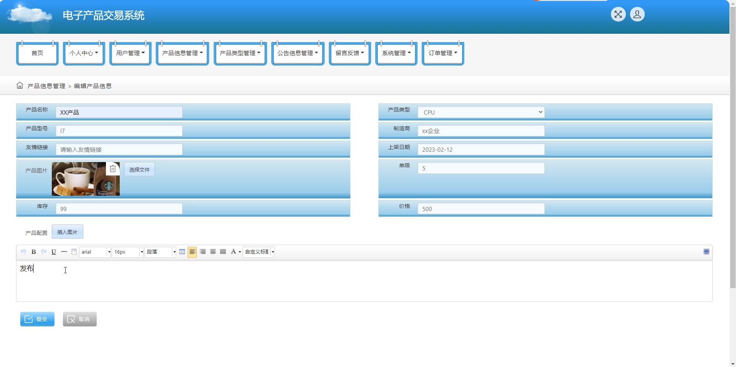Image resolution: width=736 pixels, height=367 pixels.
Task: Open the 订单管理 menu
Action: point(443,53)
